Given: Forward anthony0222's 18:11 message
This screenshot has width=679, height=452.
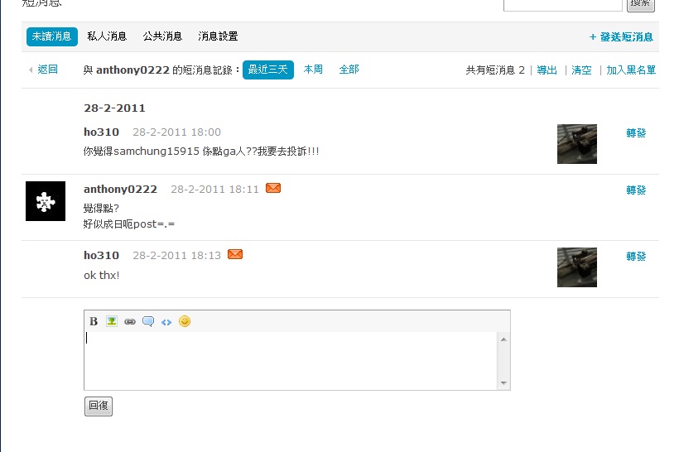Looking at the screenshot, I should tap(636, 190).
